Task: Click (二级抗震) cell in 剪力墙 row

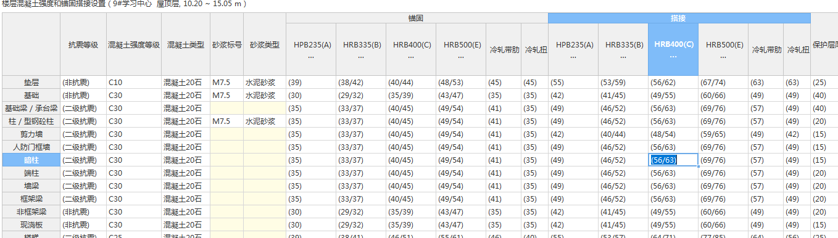Action: point(83,134)
